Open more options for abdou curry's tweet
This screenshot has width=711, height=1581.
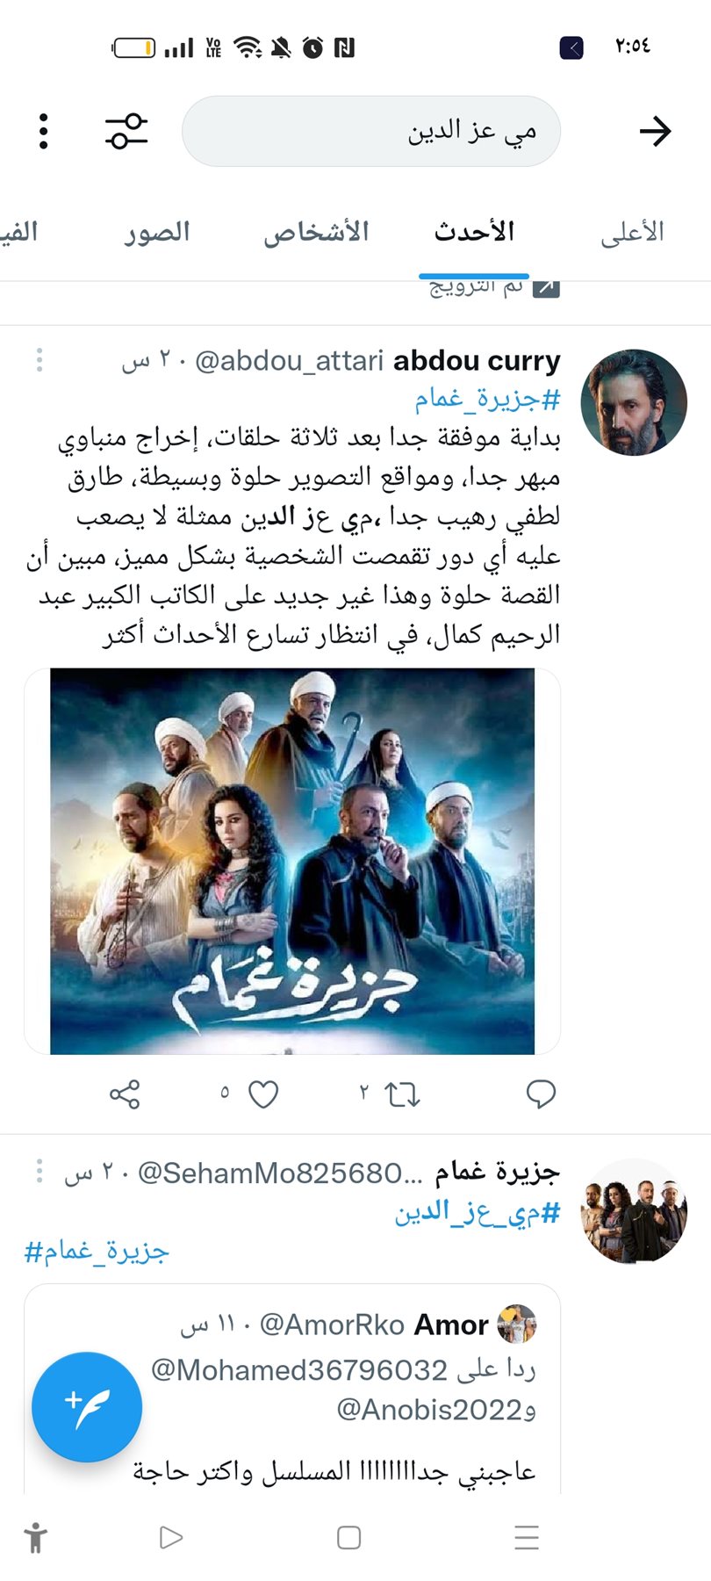pos(39,360)
